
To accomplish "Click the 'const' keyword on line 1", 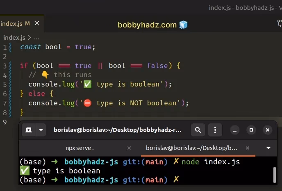I will tap(30, 47).
